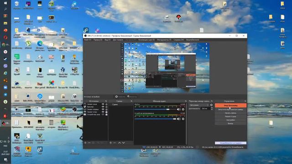Hide the Браузер source
Image resolution: width=292 pixels, height=164 pixels.
click(x=103, y=107)
